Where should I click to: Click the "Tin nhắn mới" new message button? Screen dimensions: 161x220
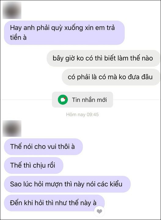(x=82, y=100)
